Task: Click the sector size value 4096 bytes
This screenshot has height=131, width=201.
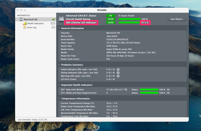Action: (112, 46)
